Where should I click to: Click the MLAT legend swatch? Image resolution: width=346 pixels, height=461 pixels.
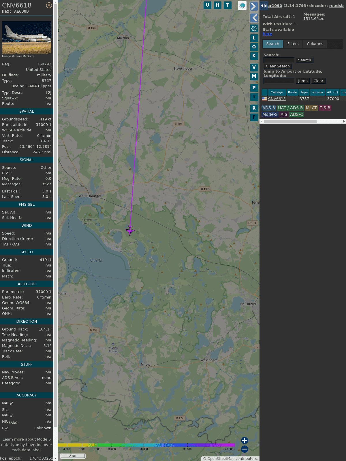tap(311, 108)
